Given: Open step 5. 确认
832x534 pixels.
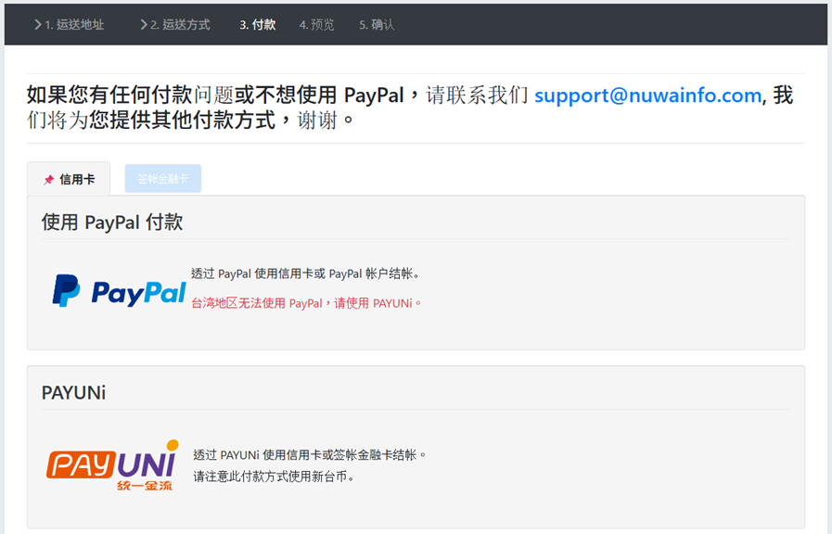Looking at the screenshot, I should click(x=377, y=24).
